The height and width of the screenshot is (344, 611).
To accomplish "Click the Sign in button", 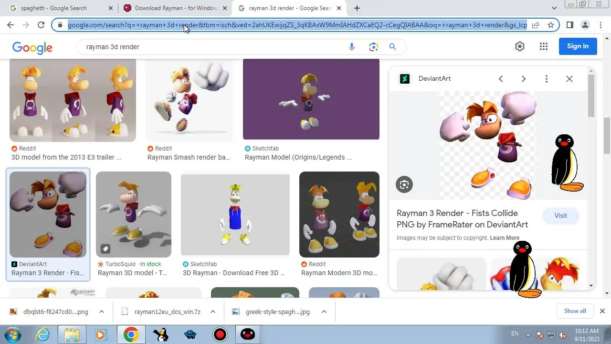I will [578, 46].
